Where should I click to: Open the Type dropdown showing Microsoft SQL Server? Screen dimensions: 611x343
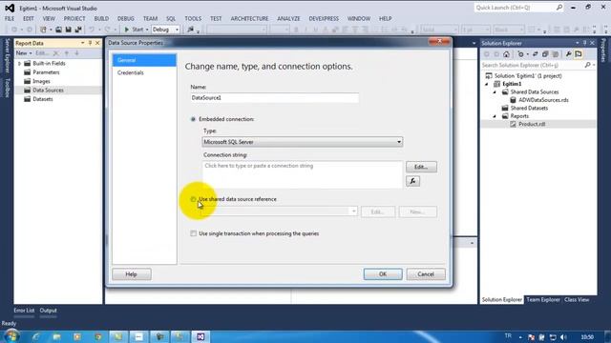303,142
